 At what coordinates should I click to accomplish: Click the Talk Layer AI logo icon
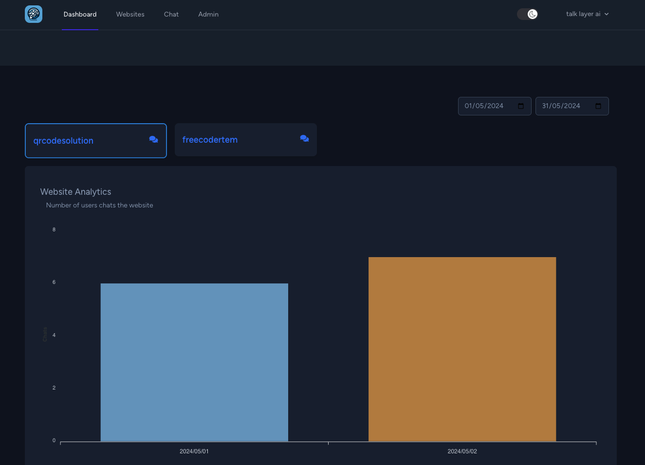tap(34, 14)
